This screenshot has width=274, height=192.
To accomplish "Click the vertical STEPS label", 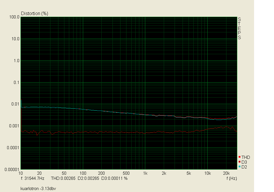I will [240, 28].
